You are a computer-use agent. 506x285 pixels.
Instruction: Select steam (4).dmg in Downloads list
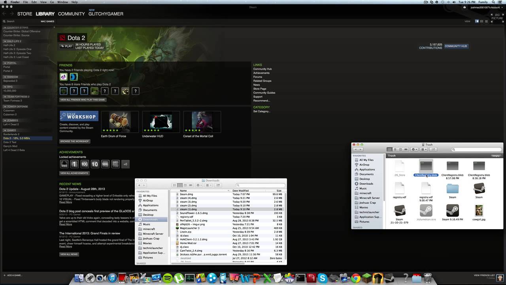click(x=228, y=198)
